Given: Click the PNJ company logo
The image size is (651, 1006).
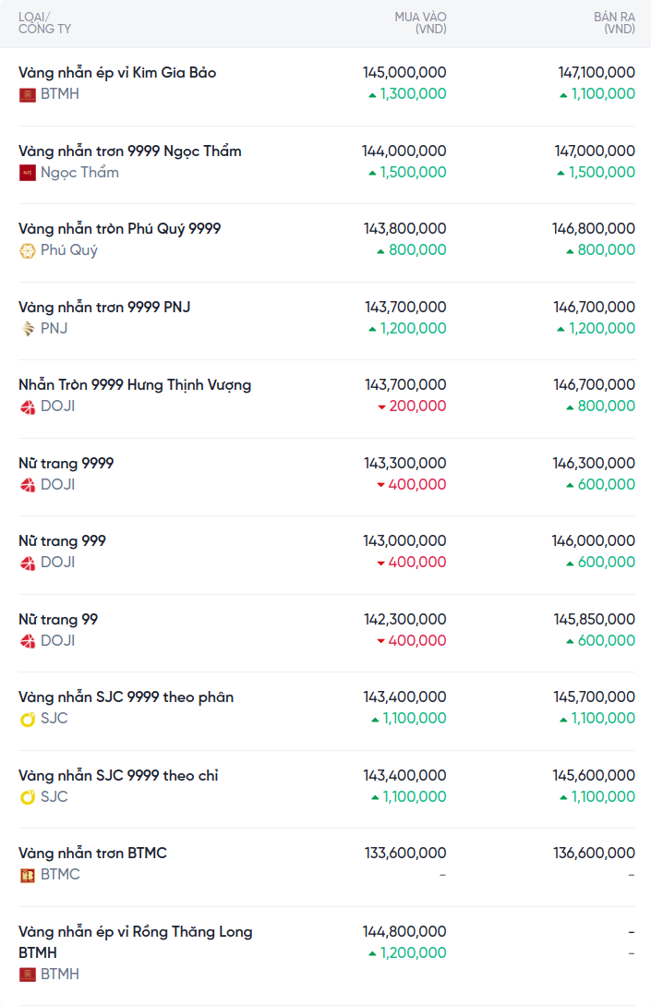Looking at the screenshot, I should pos(28,329).
